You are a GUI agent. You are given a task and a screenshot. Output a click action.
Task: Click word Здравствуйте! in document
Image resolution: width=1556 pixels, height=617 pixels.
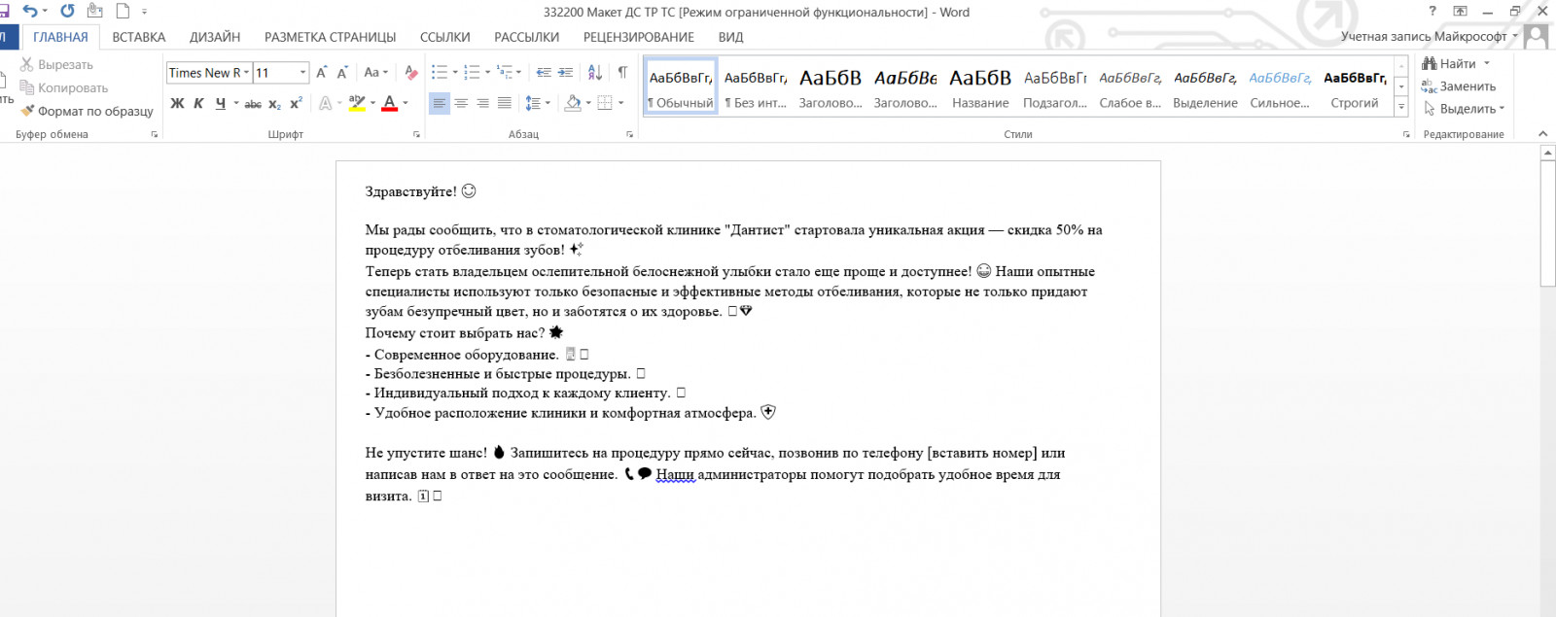tap(410, 191)
